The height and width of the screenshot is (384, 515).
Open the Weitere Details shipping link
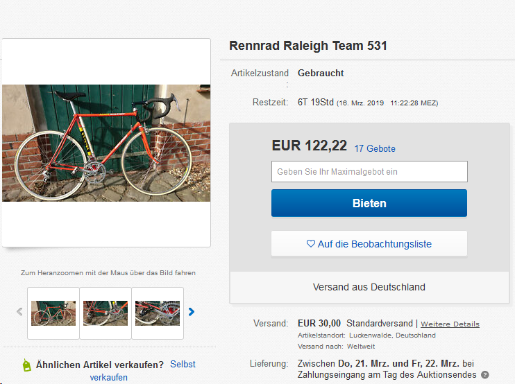(x=450, y=324)
